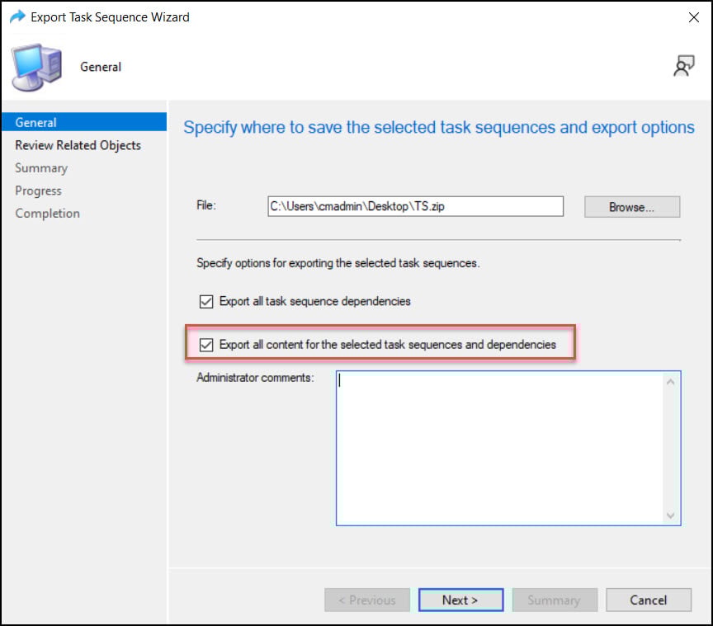
Task: Go to the Summary step in the sidebar
Action: (x=41, y=167)
